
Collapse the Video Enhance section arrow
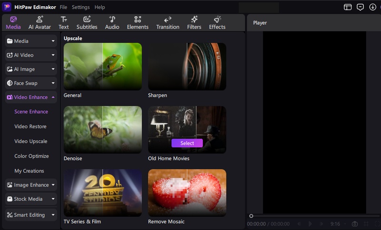53,97
